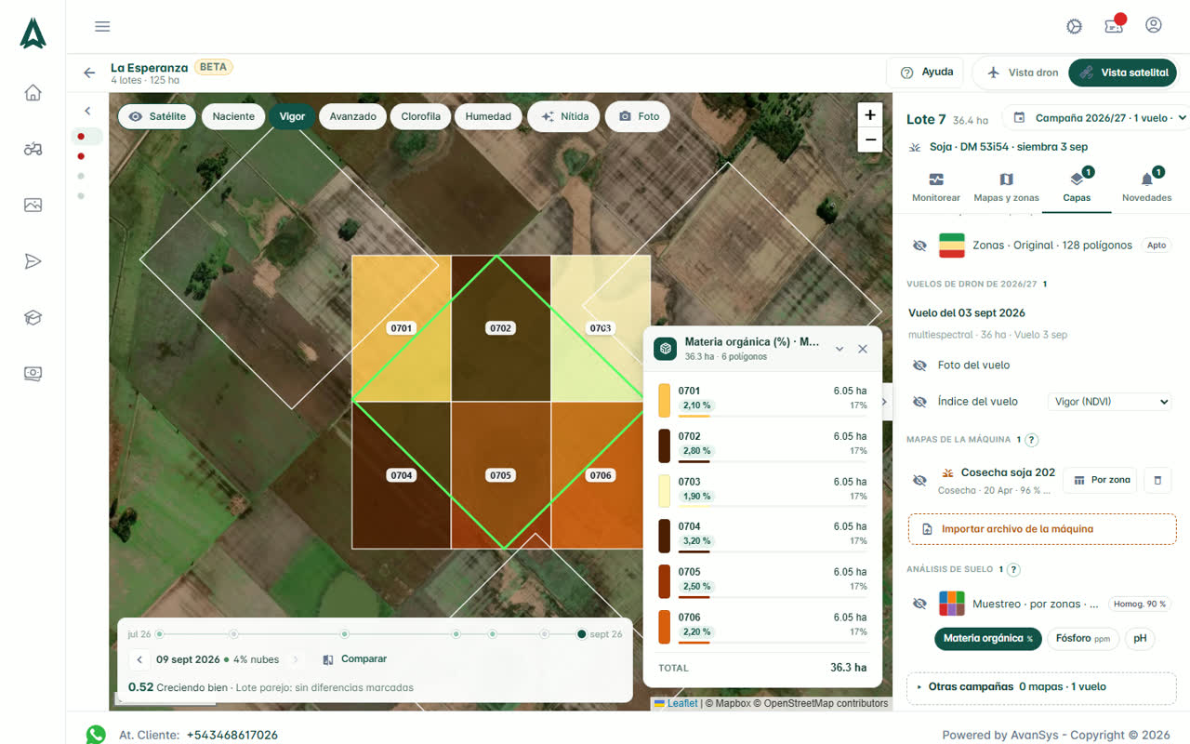Toggle visibility of Foto del vuelo

[919, 365]
